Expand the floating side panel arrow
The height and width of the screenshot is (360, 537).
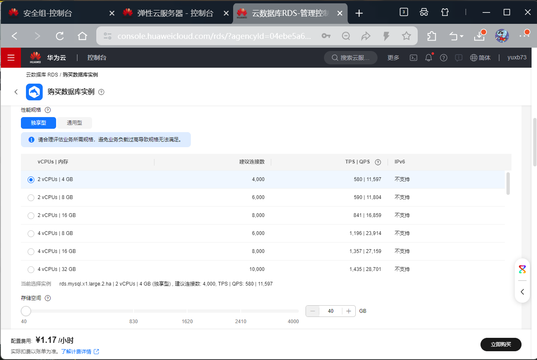tap(522, 292)
